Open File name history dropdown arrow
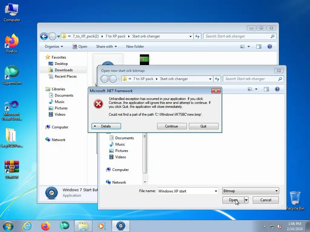Image resolution: width=310 pixels, height=232 pixels. click(x=216, y=191)
